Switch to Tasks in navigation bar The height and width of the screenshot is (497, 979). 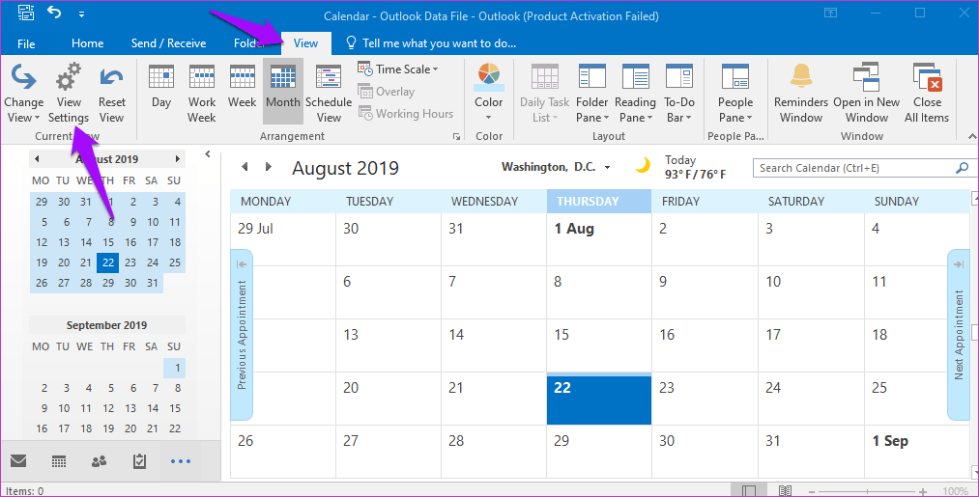pyautogui.click(x=139, y=461)
